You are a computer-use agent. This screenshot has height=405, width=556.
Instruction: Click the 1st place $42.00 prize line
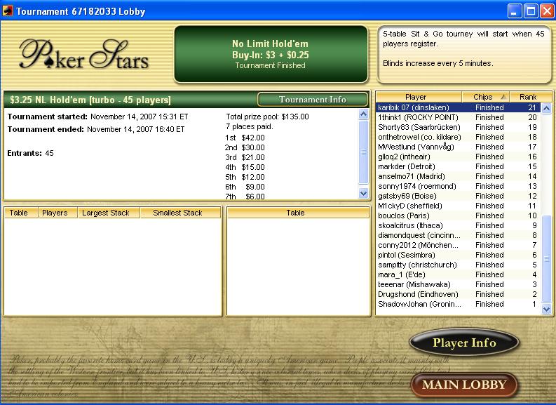point(245,138)
